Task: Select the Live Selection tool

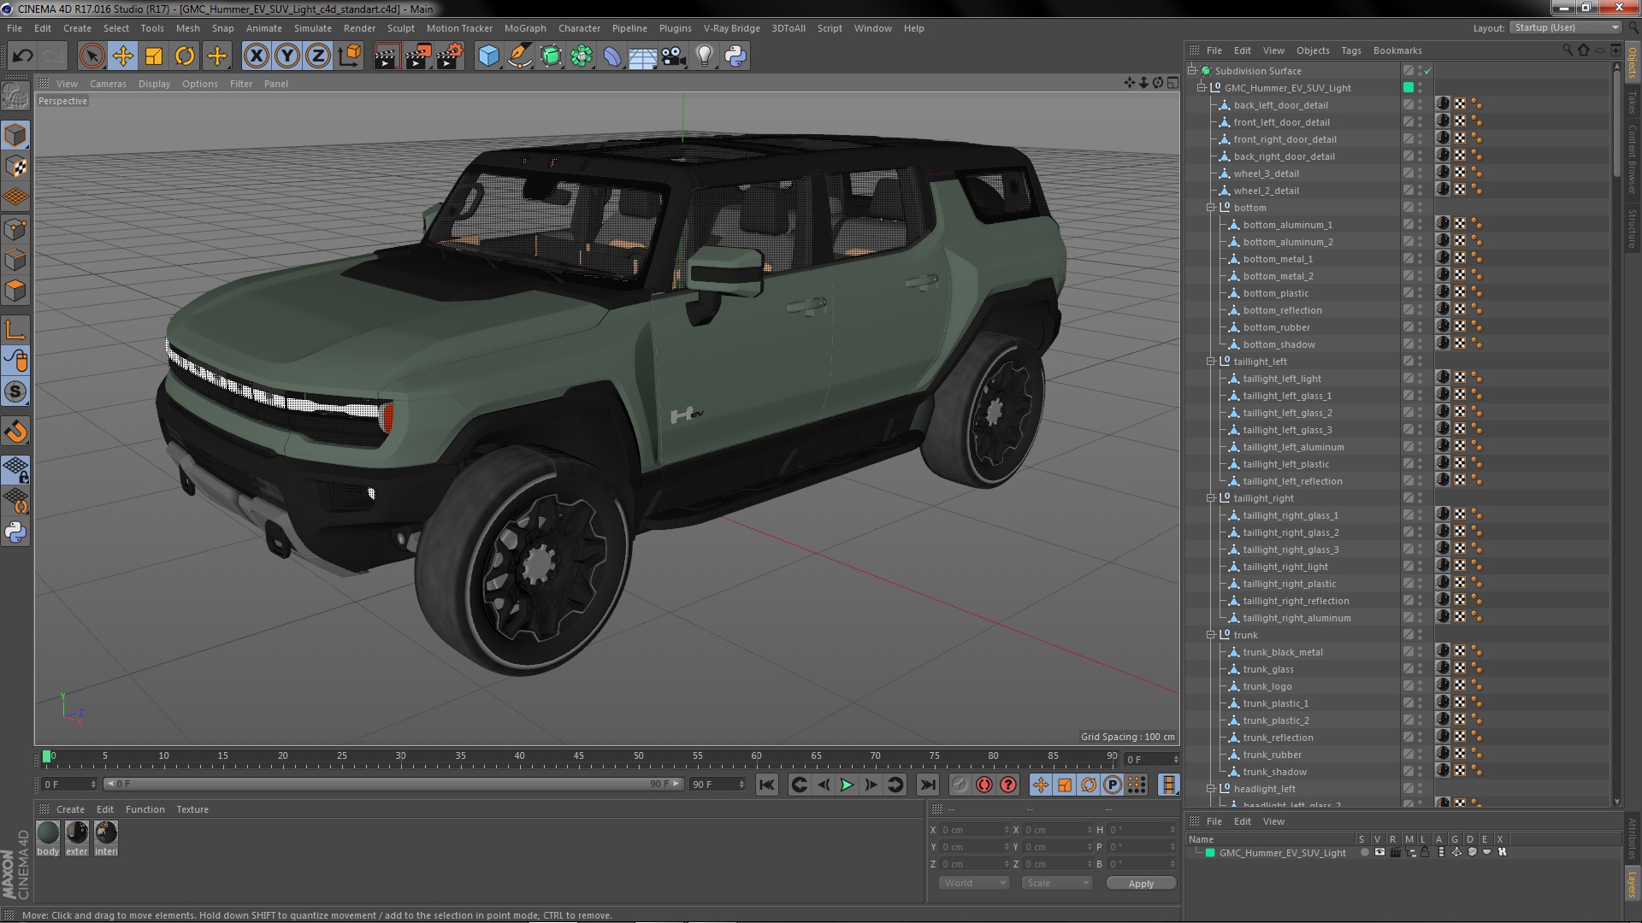Action: [92, 56]
